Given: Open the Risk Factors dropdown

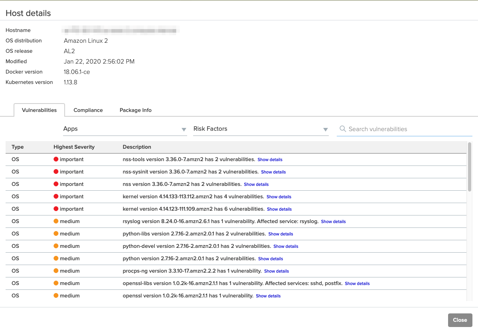Looking at the screenshot, I should click(261, 129).
